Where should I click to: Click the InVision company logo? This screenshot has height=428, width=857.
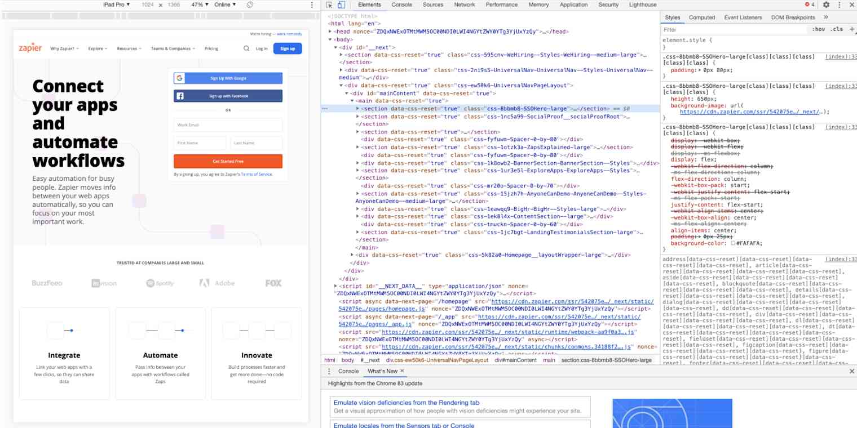pos(104,283)
